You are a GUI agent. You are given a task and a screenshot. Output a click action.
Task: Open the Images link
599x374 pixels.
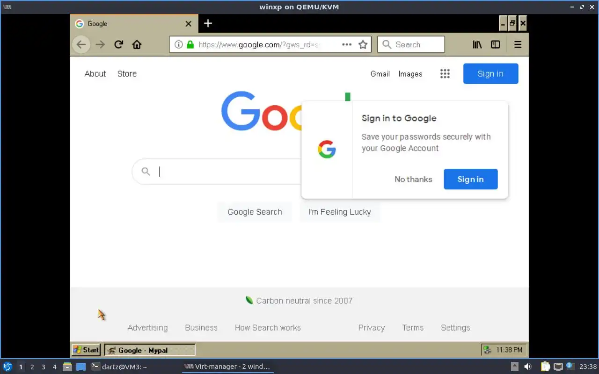(x=410, y=74)
